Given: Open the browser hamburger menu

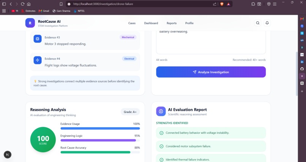Looking at the screenshot, I should (274, 4).
